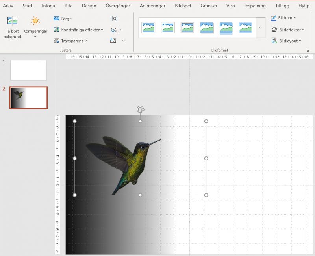Image resolution: width=315 pixels, height=256 pixels.
Task: Open Korrigeringar sun icon
Action: pyautogui.click(x=35, y=21)
